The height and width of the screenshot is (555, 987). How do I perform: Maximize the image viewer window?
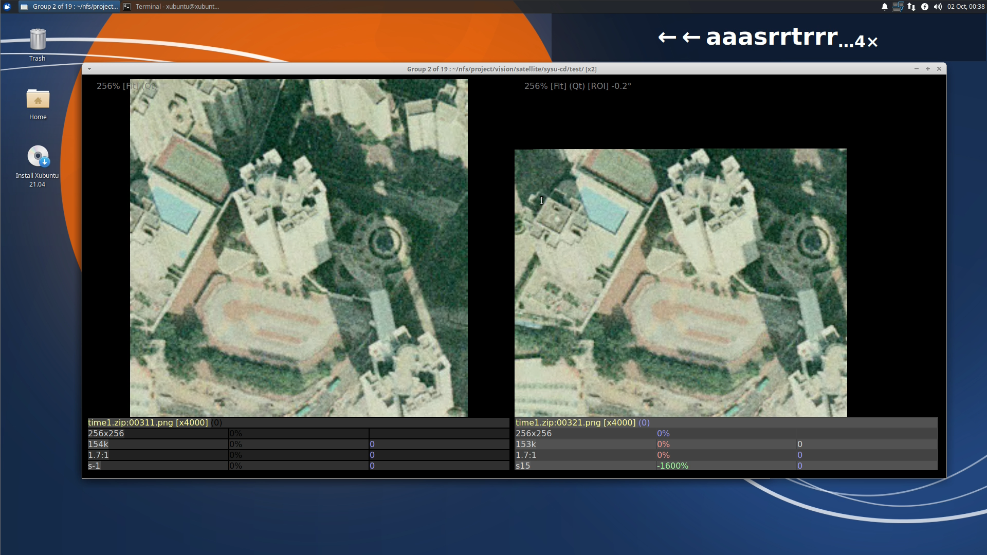tap(928, 69)
